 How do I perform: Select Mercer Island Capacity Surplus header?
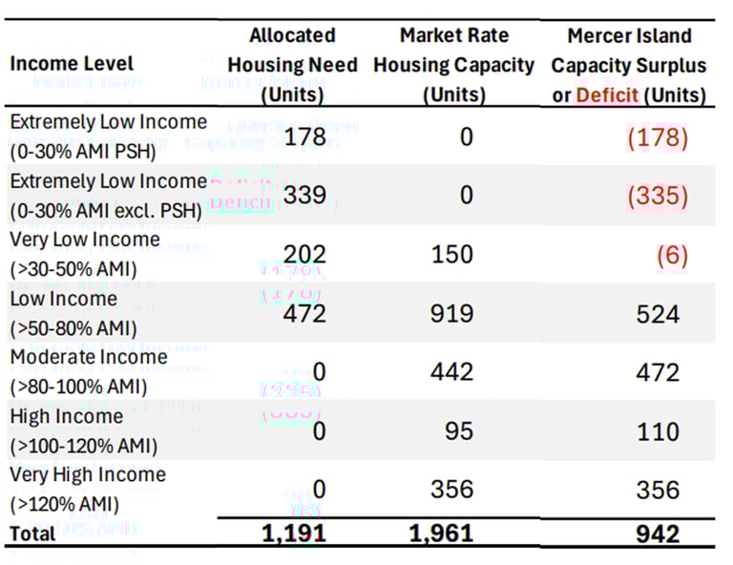629,65
